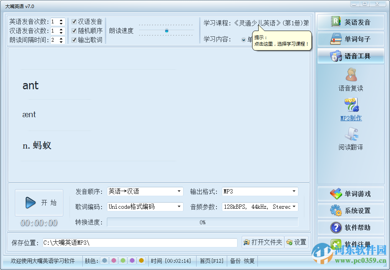The height and width of the screenshot is (270, 390).
Task: Launch the 语音复读 headset icon
Action: pyautogui.click(x=351, y=75)
